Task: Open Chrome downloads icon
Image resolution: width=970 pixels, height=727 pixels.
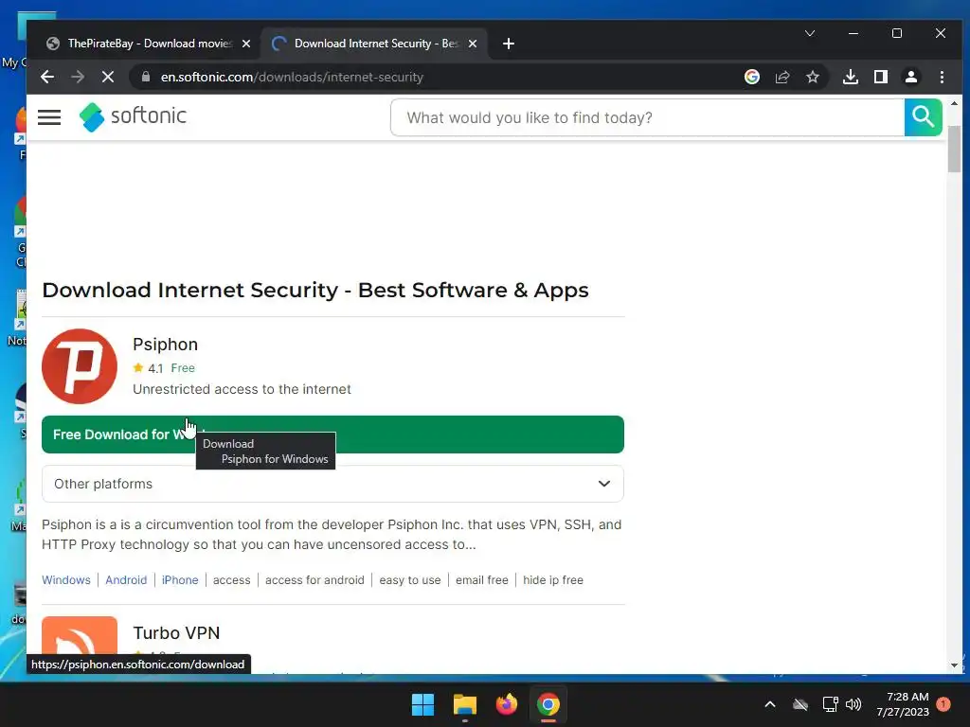Action: point(851,77)
